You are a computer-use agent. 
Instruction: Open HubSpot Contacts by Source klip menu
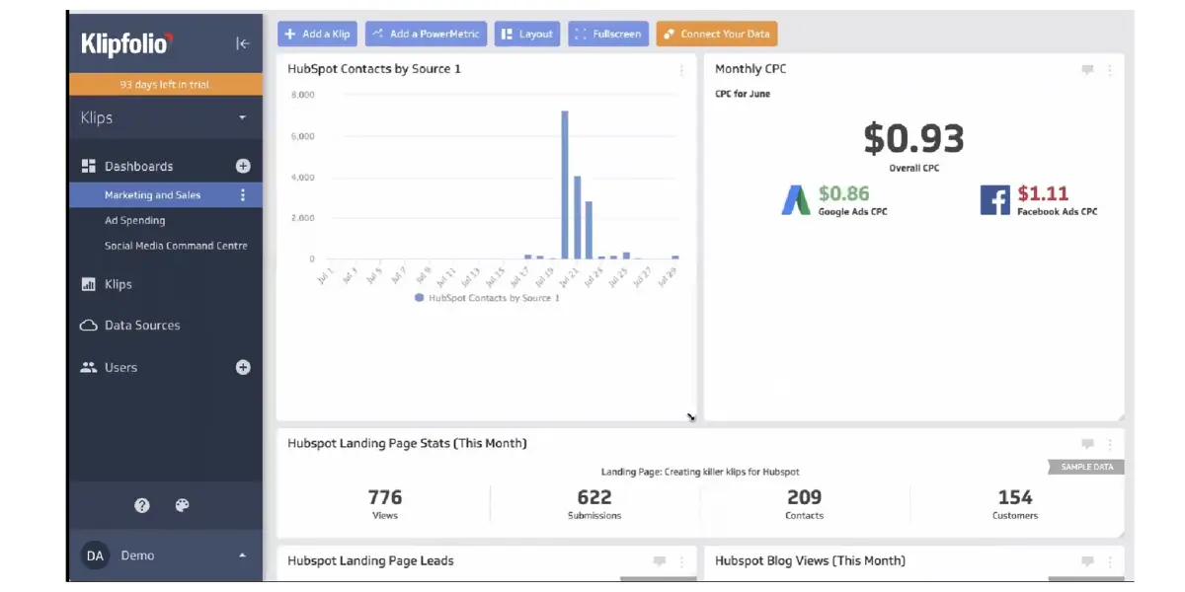tap(681, 70)
